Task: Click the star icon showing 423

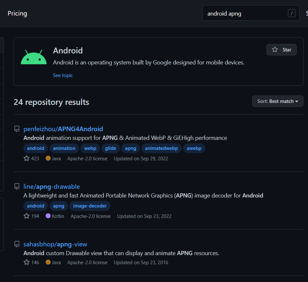Action: 27,158
